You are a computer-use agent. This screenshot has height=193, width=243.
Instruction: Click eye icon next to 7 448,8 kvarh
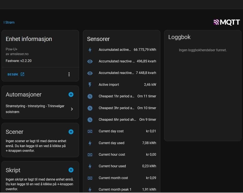90,73
